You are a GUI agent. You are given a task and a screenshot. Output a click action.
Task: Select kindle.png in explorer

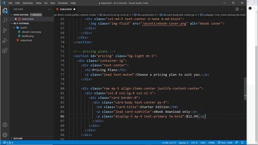click(x=28, y=36)
